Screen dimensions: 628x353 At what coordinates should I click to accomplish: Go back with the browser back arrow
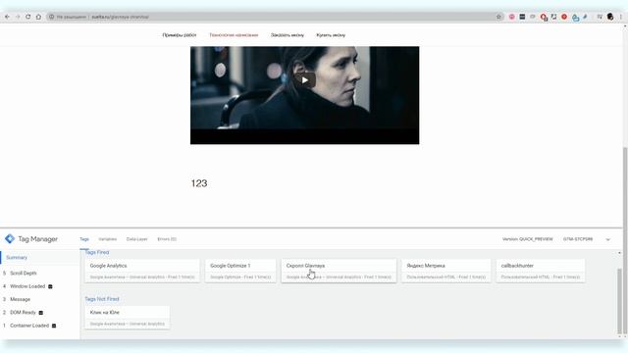(x=7, y=17)
